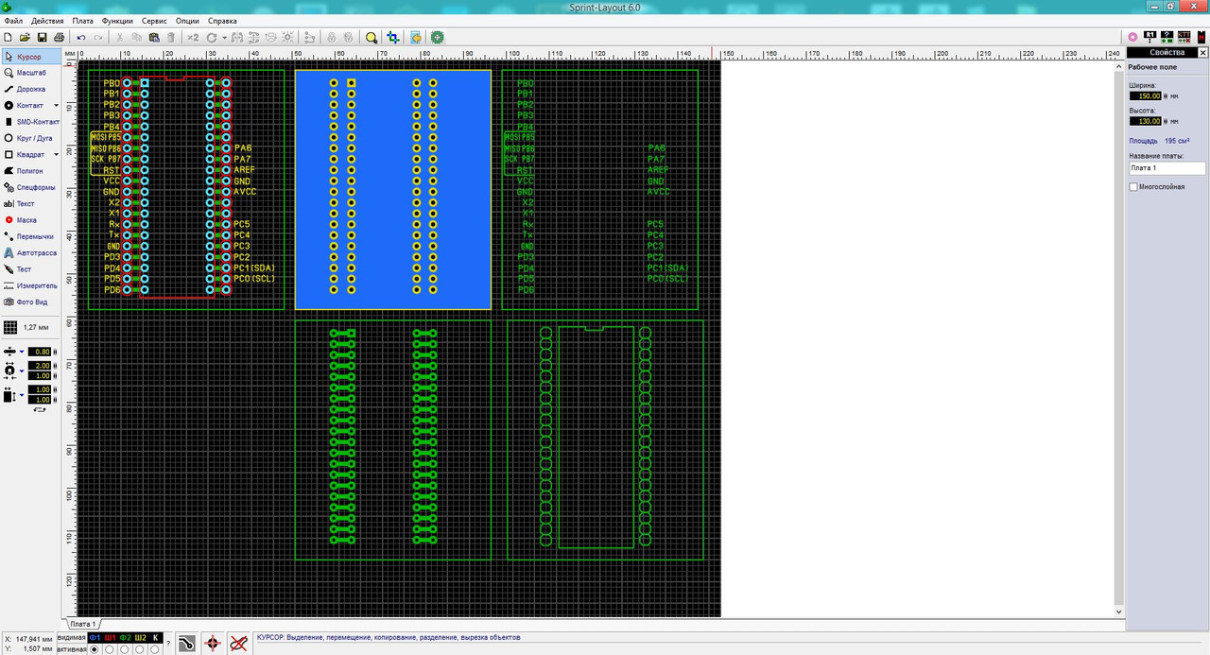Select the Масштаб zoom tool
Viewport: 1210px width, 655px height.
click(31, 73)
